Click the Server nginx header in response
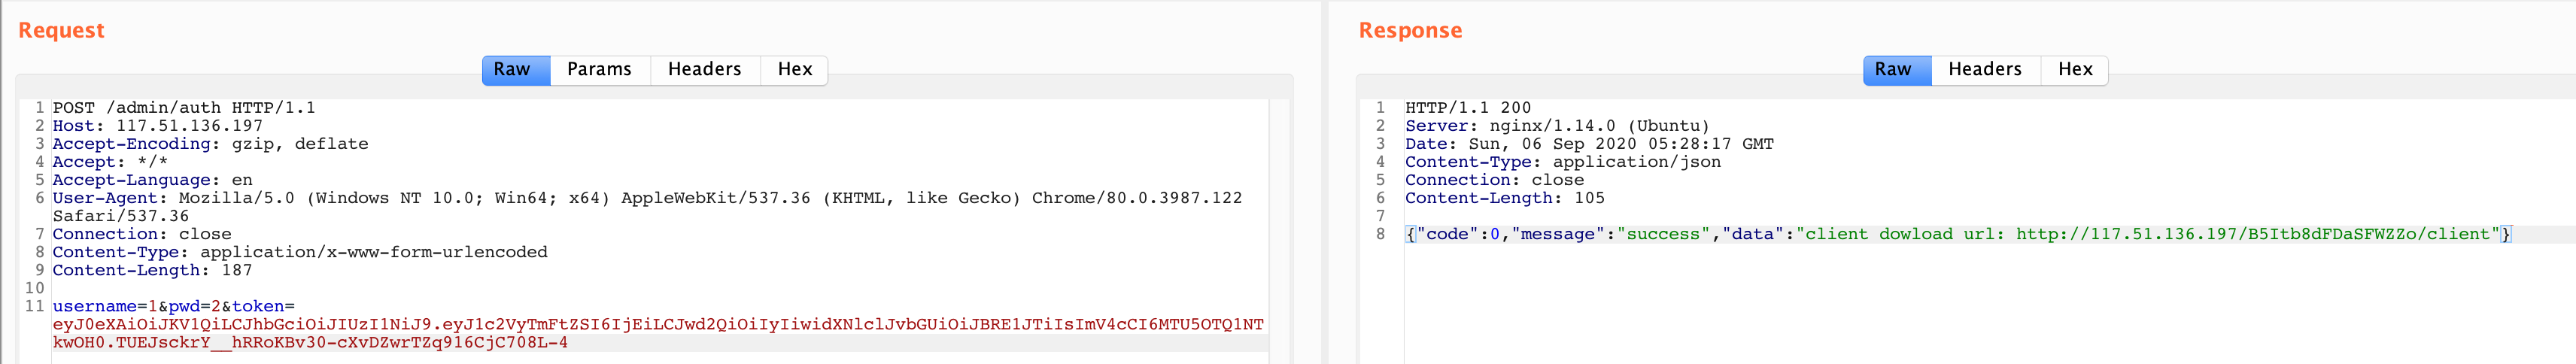Viewport: 2576px width, 364px height. [x=1557, y=126]
